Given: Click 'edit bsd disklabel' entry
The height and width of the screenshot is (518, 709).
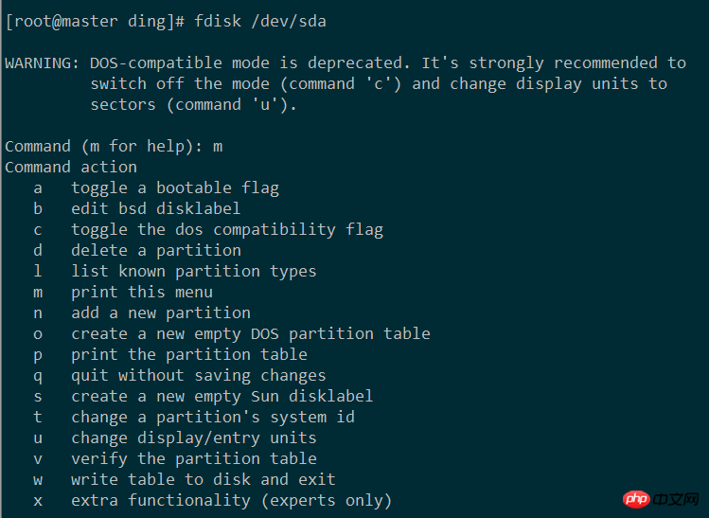Looking at the screenshot, I should coord(156,208).
